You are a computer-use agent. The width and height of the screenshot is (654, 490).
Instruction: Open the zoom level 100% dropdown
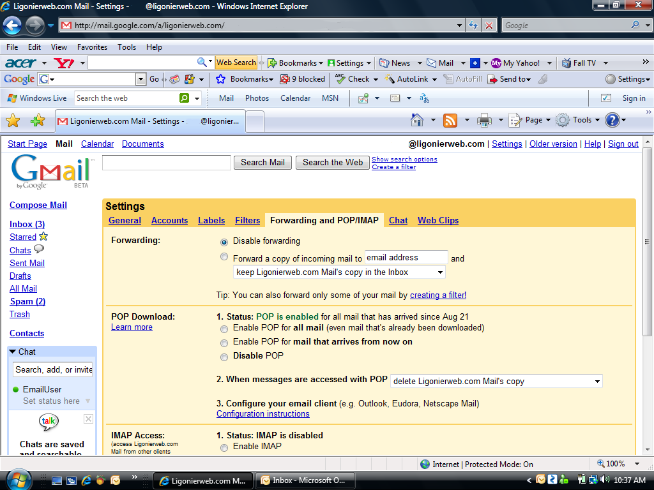637,464
